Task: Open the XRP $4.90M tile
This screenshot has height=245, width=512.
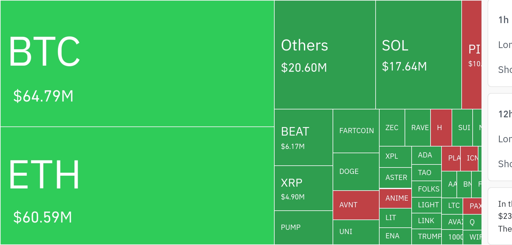Action: pos(303,188)
